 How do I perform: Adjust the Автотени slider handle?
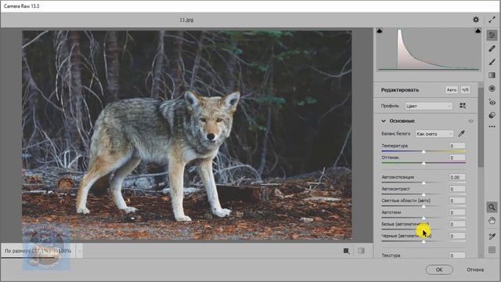pyautogui.click(x=424, y=218)
